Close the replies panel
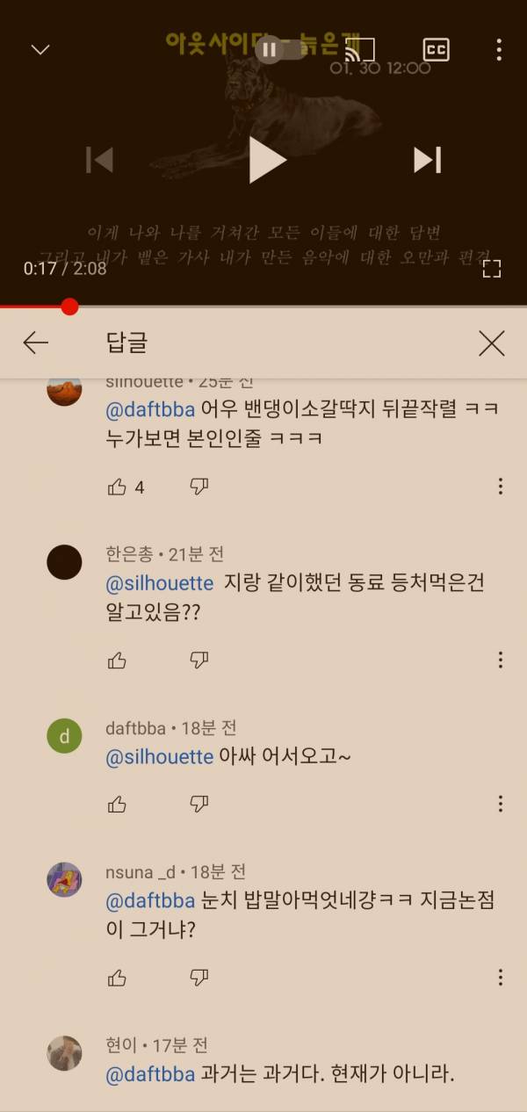This screenshot has width=527, height=1112. [x=492, y=343]
